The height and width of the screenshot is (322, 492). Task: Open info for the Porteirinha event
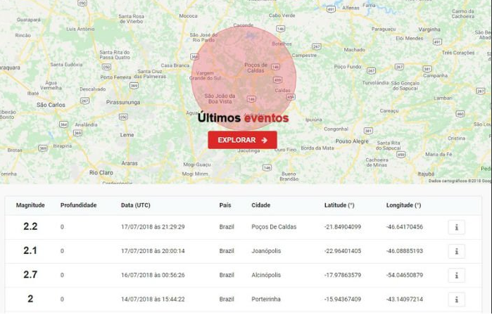[456, 300]
